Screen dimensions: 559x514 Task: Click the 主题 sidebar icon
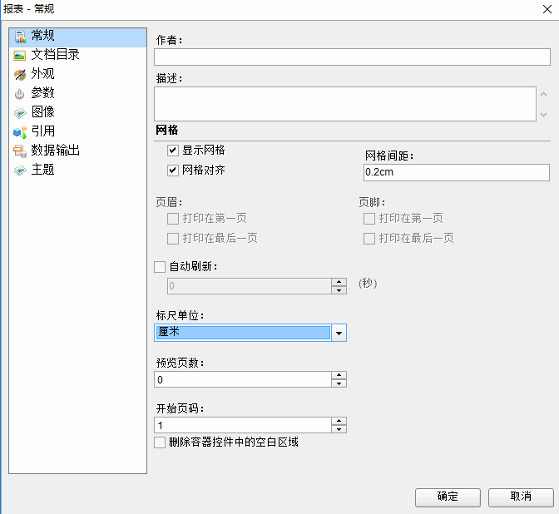pos(20,170)
